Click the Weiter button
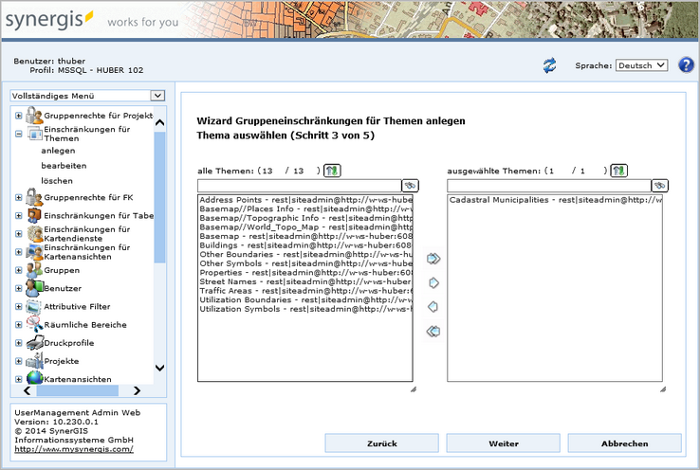 tap(503, 443)
